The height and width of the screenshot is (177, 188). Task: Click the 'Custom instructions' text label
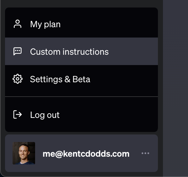(69, 52)
